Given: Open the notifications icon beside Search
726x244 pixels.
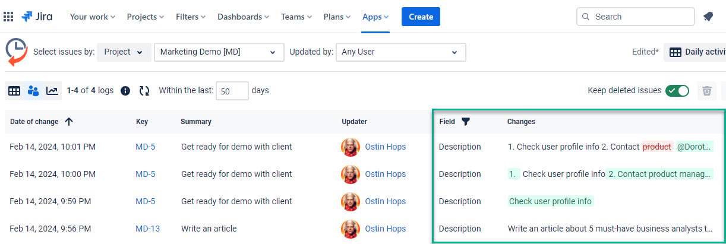Looking at the screenshot, I should pos(708,17).
